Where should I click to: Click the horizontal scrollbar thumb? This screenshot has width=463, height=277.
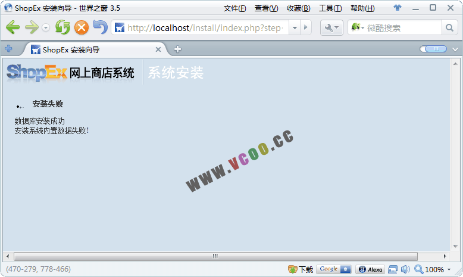pos(215,256)
